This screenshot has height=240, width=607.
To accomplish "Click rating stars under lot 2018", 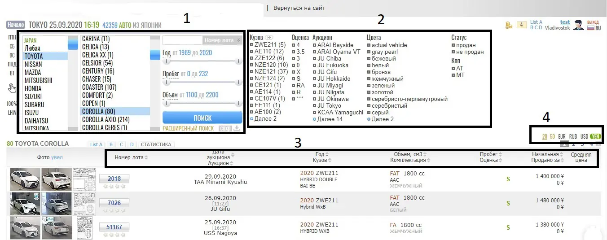I will 114,186.
